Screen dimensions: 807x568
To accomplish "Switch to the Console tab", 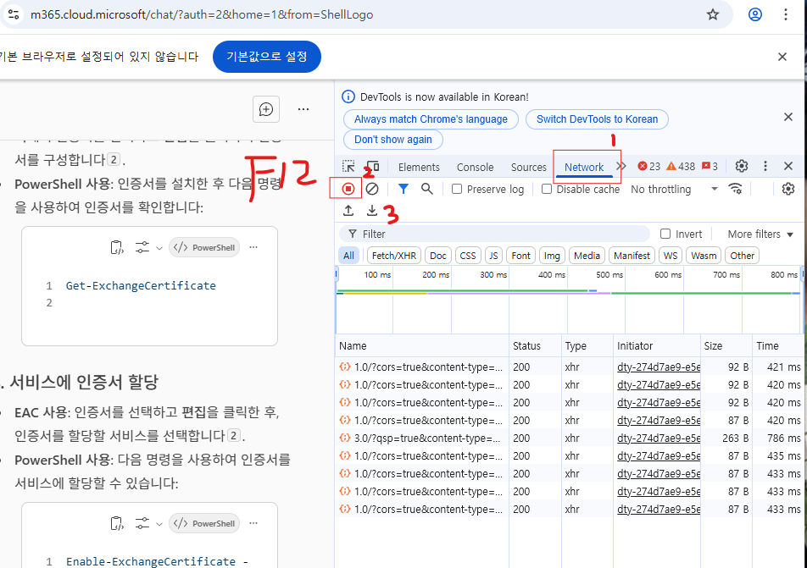I will coord(475,167).
